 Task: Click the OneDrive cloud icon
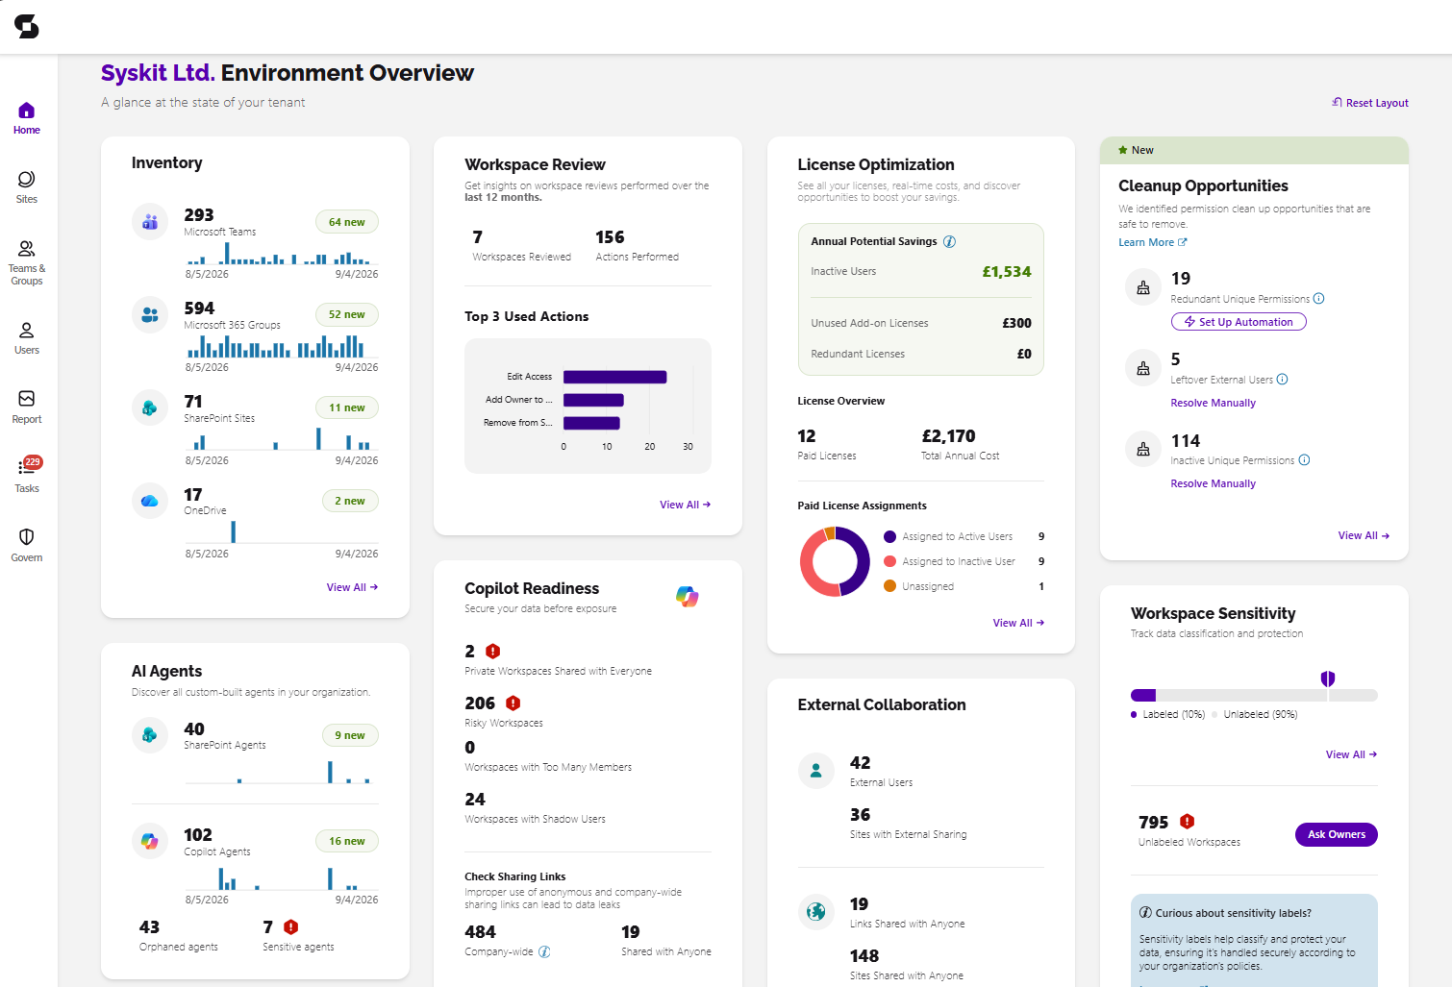pyautogui.click(x=150, y=501)
